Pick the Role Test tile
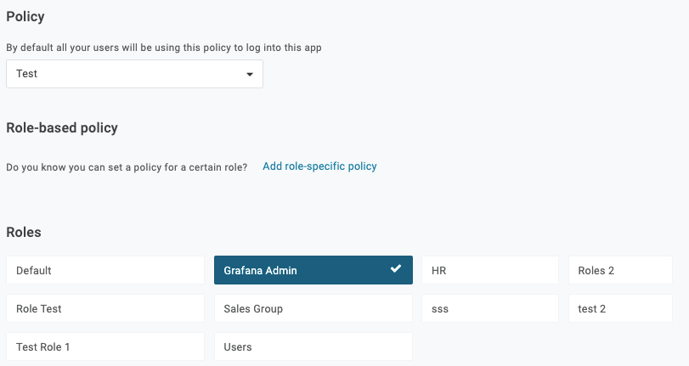689x366 pixels. point(104,309)
